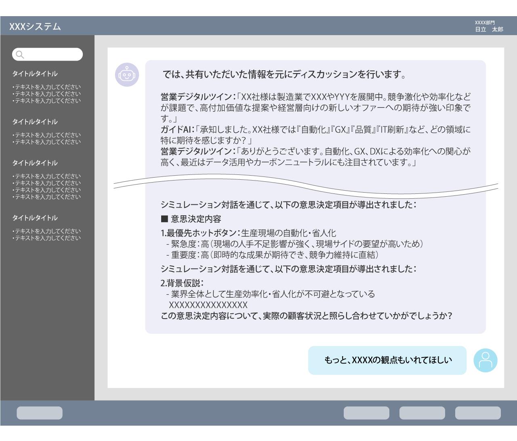Click the robot AI assistant avatar
The height and width of the screenshot is (441, 517).
(127, 75)
